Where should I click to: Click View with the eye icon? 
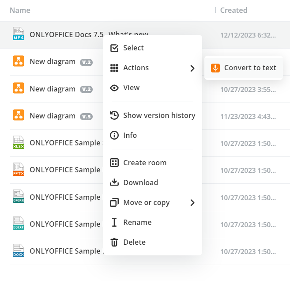(x=131, y=87)
